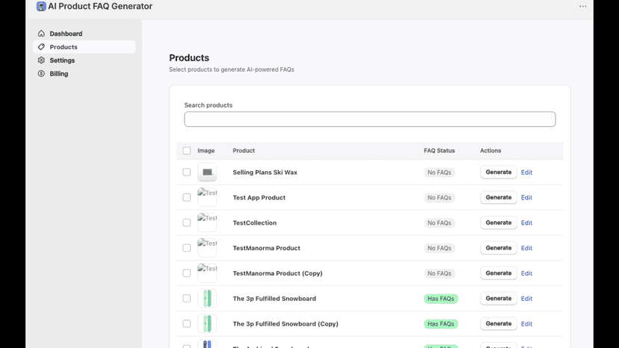Screen dimensions: 619x348
Task: Edit The 3p Fulfilled Snowboard (Copy) FAQs
Action: 526,324
